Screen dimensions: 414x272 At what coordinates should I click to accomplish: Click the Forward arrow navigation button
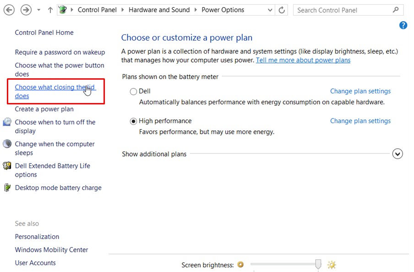[x=26, y=10]
